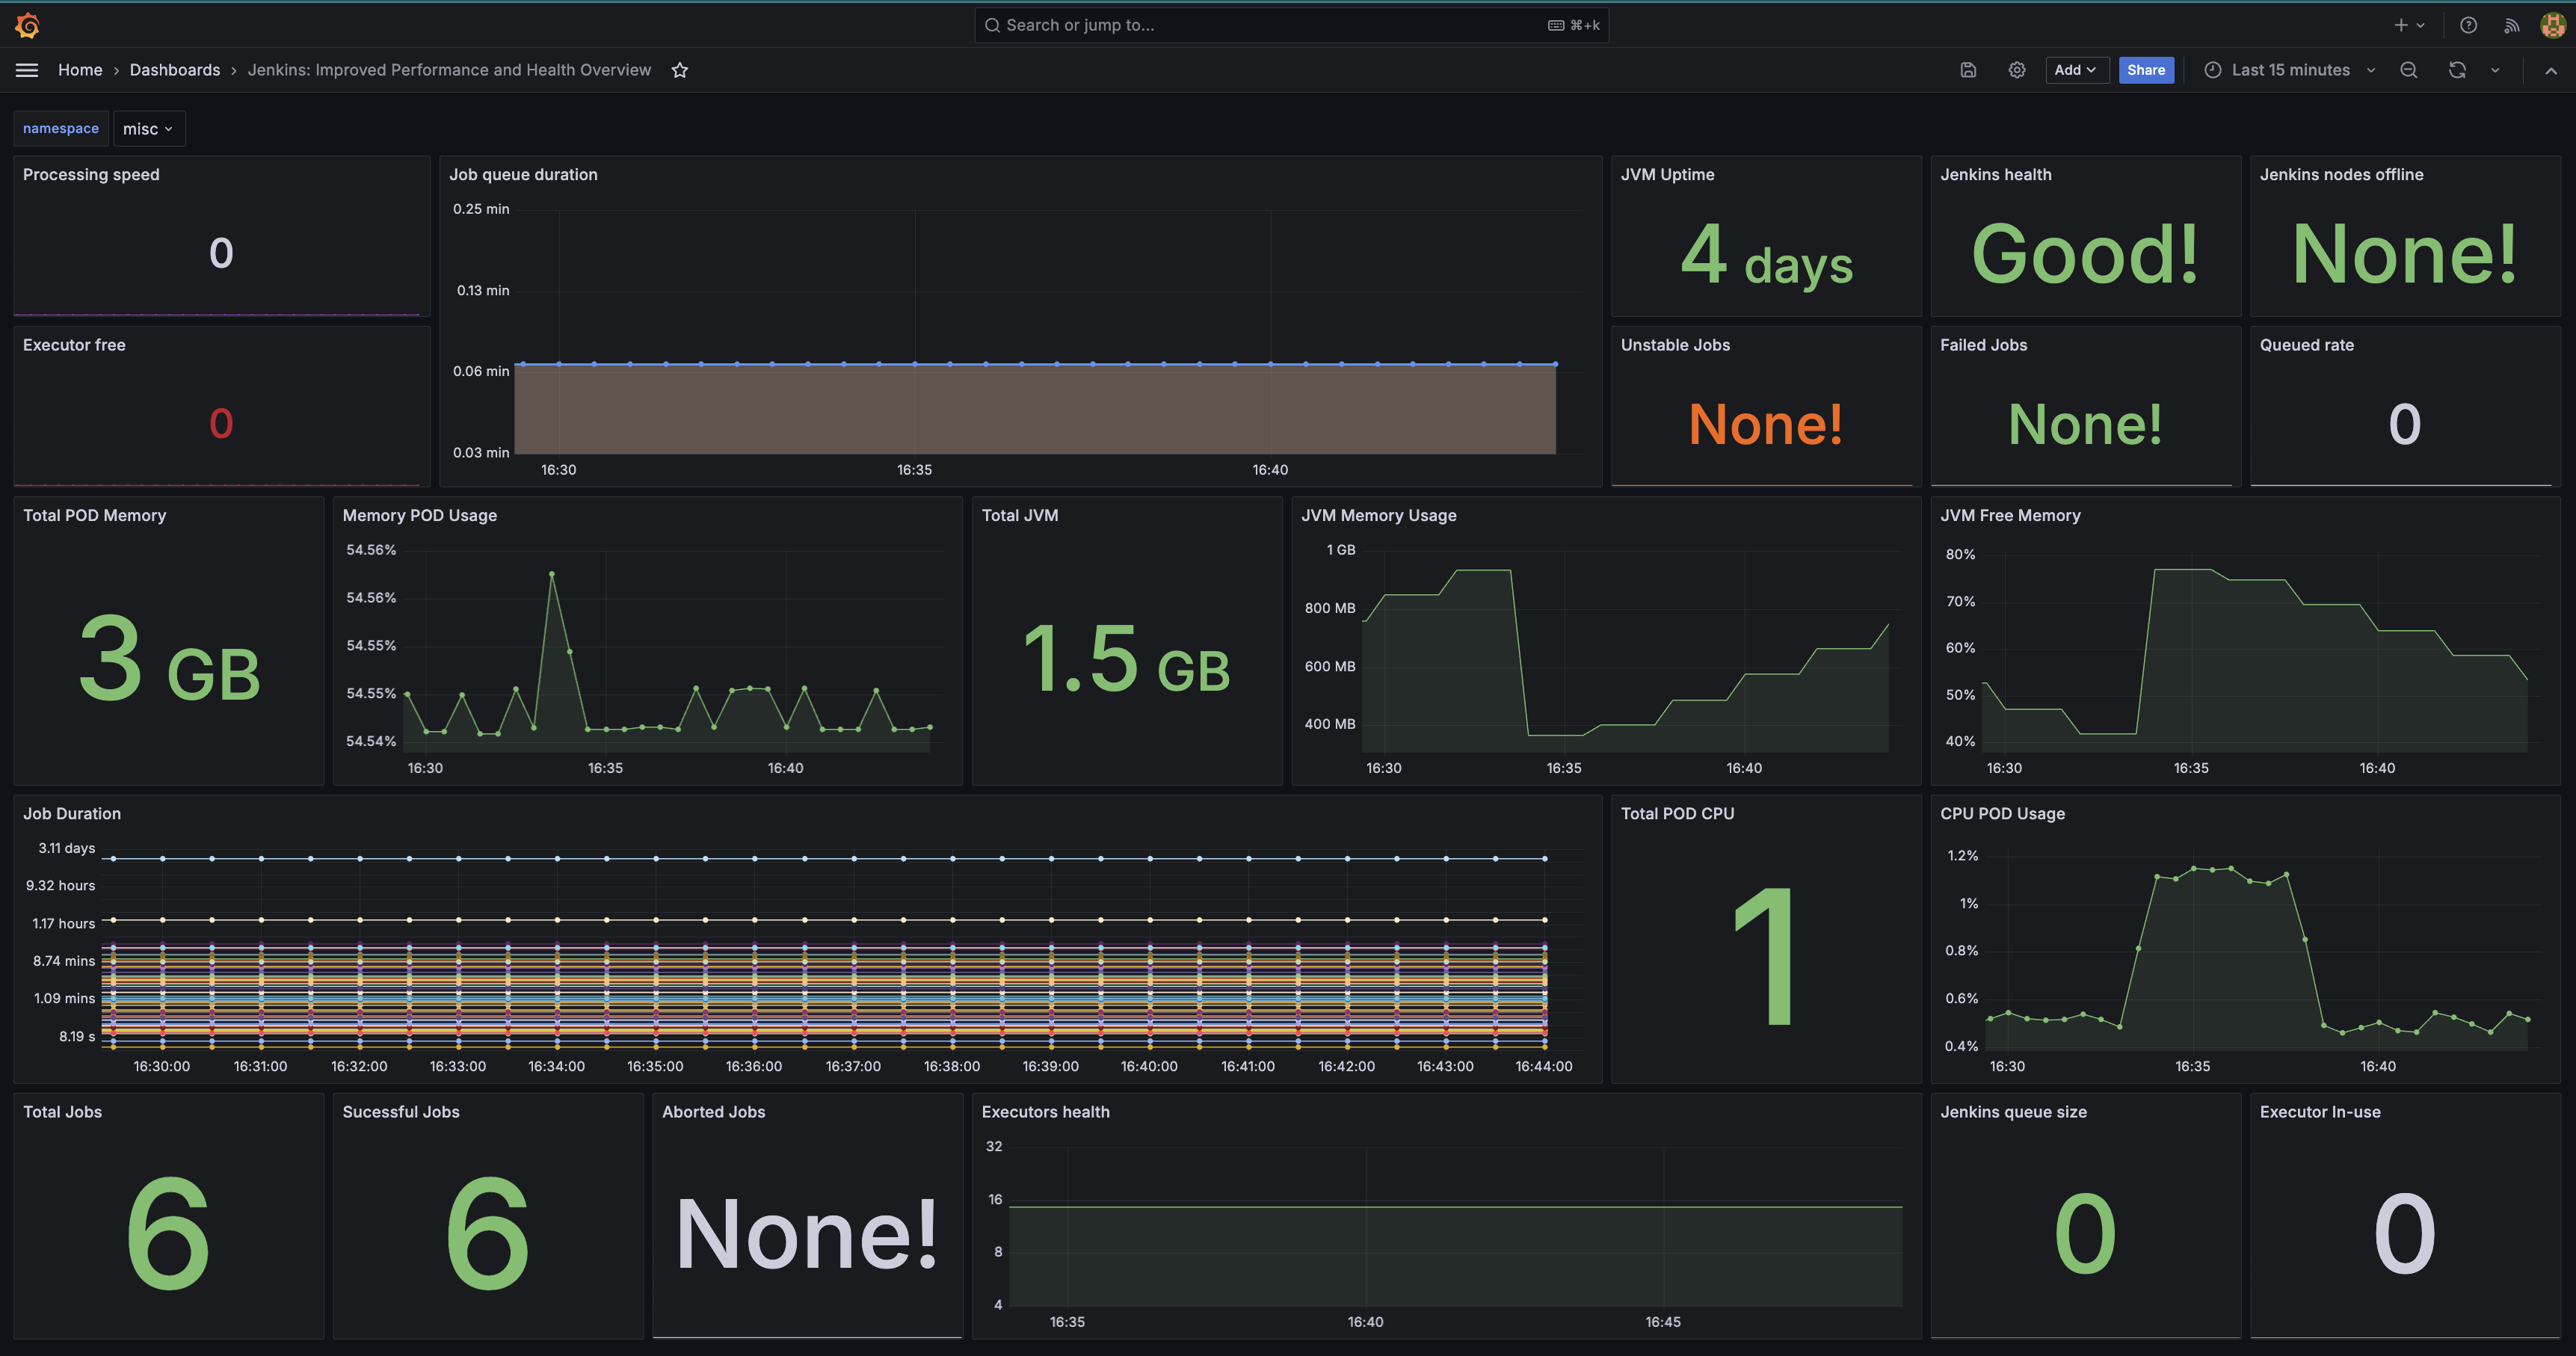The width and height of the screenshot is (2576, 1356).
Task: Open the user profile avatar
Action: point(2552,25)
